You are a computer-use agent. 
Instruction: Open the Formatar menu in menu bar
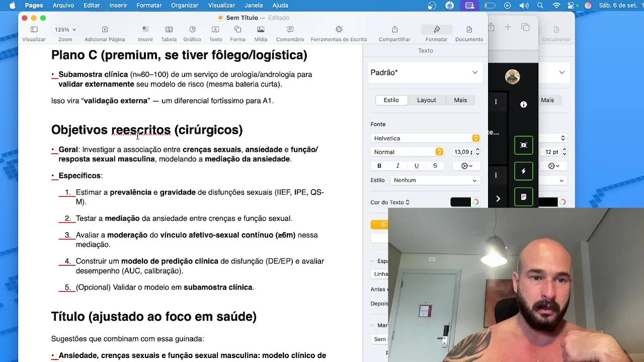click(149, 6)
